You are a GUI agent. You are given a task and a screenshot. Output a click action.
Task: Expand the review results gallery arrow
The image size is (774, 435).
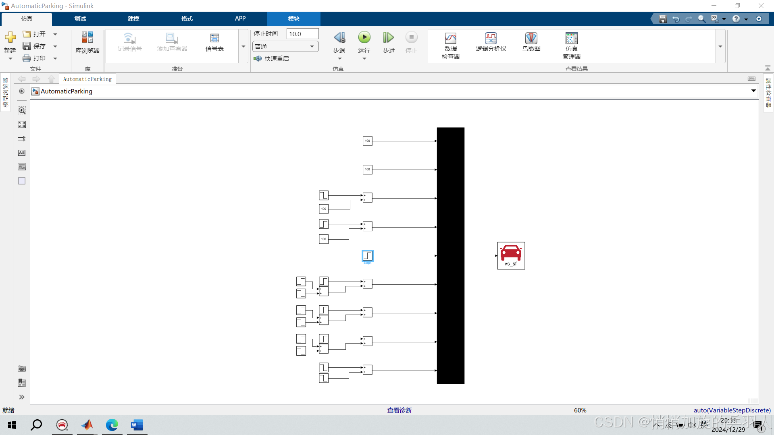(720, 47)
